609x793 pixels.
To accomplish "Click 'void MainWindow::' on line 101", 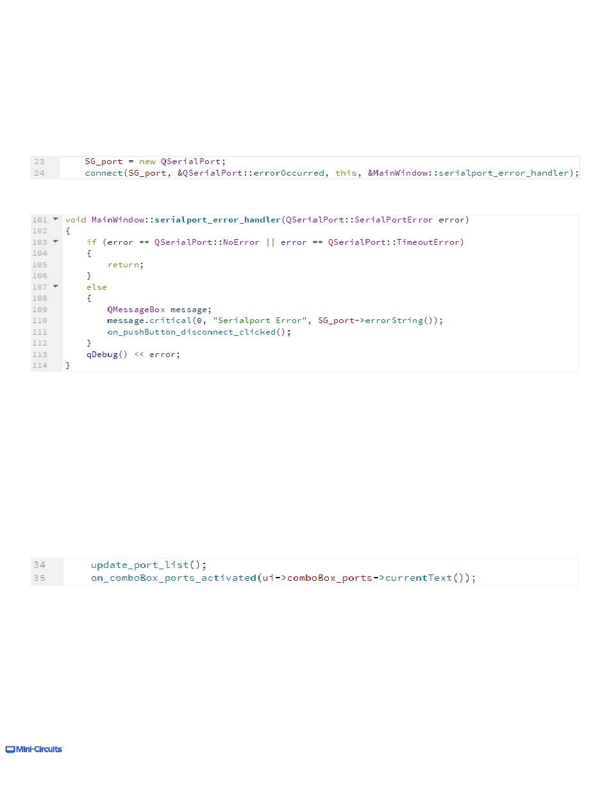I will tap(110, 219).
